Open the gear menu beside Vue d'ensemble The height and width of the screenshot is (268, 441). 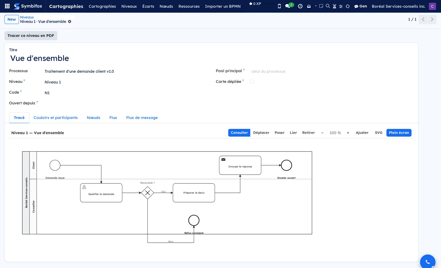click(69, 21)
